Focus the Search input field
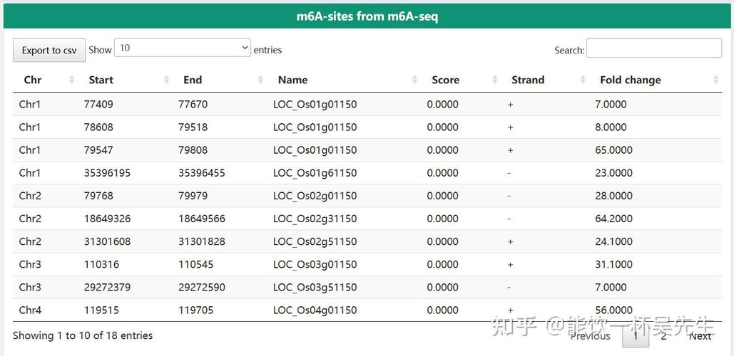 click(654, 48)
